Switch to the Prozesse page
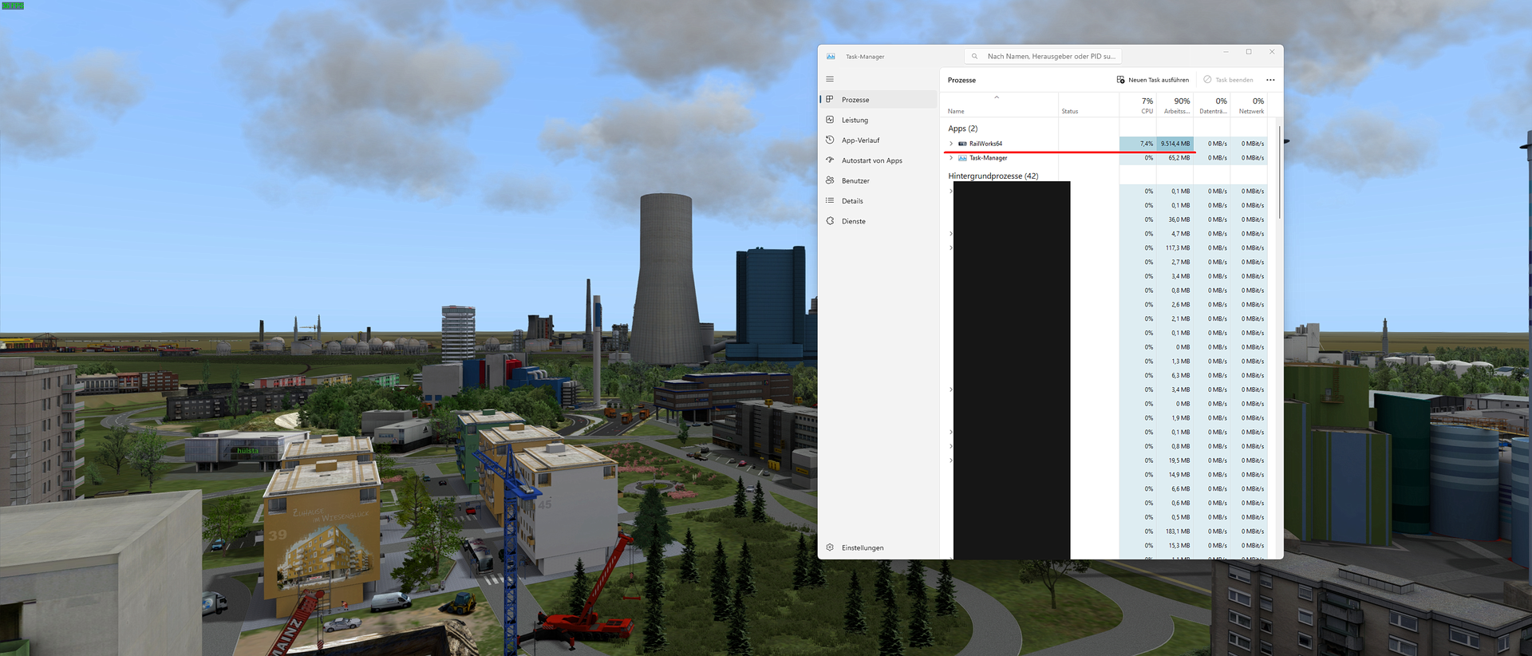Screen dimensions: 1532x656 pos(879,100)
